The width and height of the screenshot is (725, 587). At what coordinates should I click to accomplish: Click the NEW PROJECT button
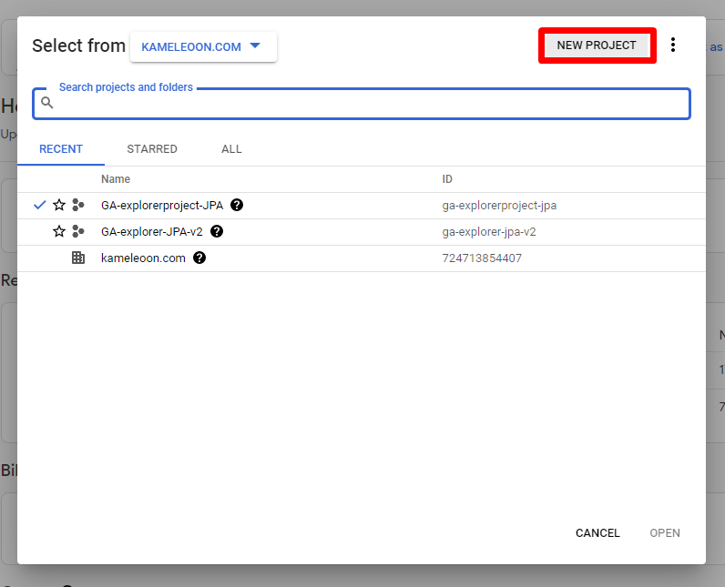tap(597, 46)
